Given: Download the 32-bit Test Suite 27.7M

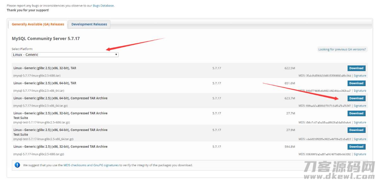Looking at the screenshot, I should point(356,113).
